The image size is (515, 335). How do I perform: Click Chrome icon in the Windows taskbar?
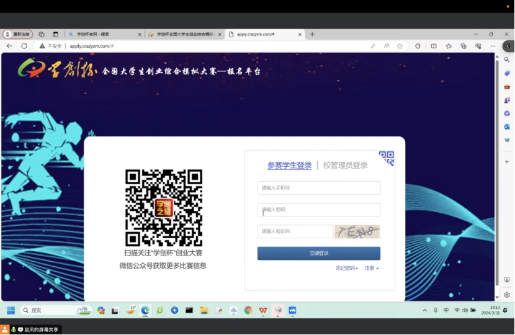click(248, 310)
